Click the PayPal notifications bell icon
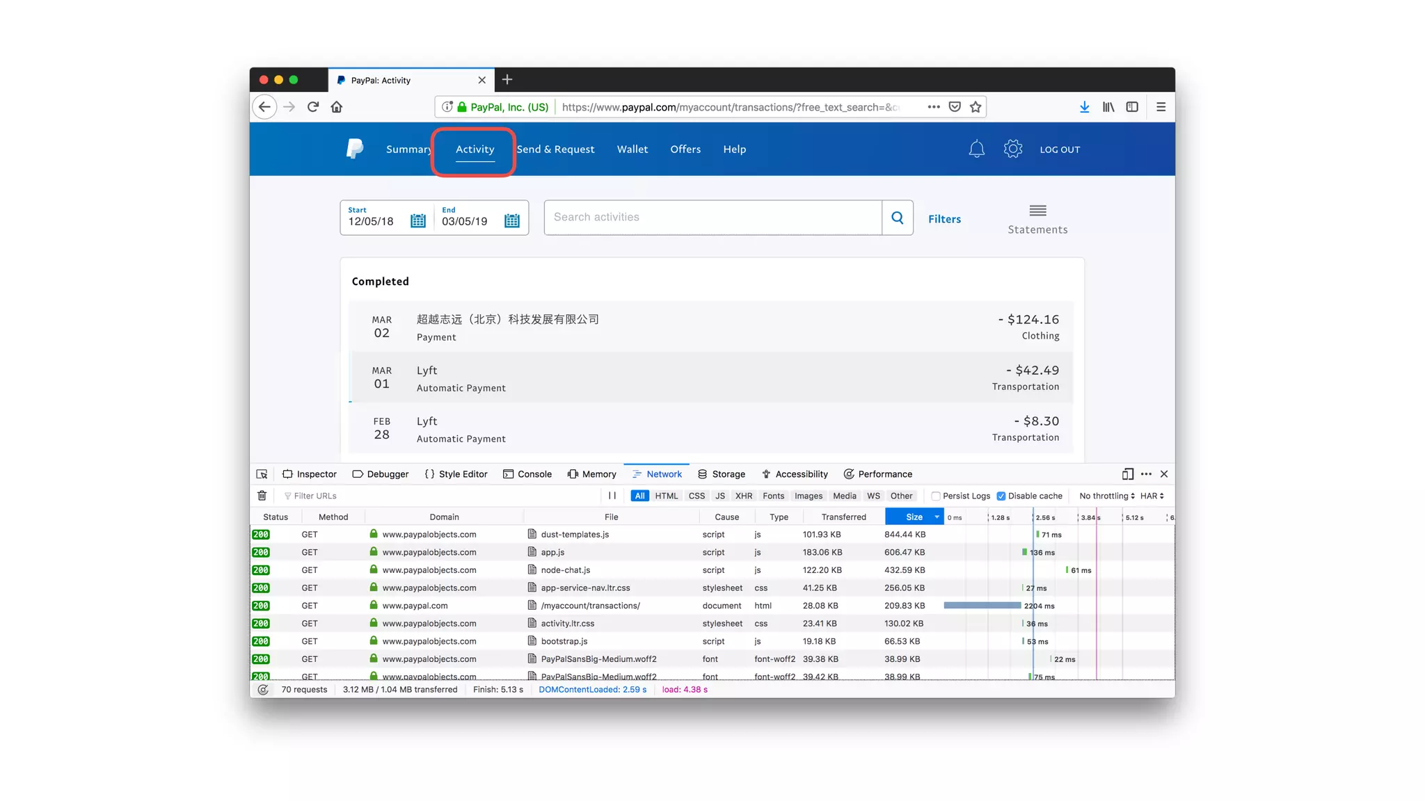This screenshot has height=801, width=1425. pos(976,149)
